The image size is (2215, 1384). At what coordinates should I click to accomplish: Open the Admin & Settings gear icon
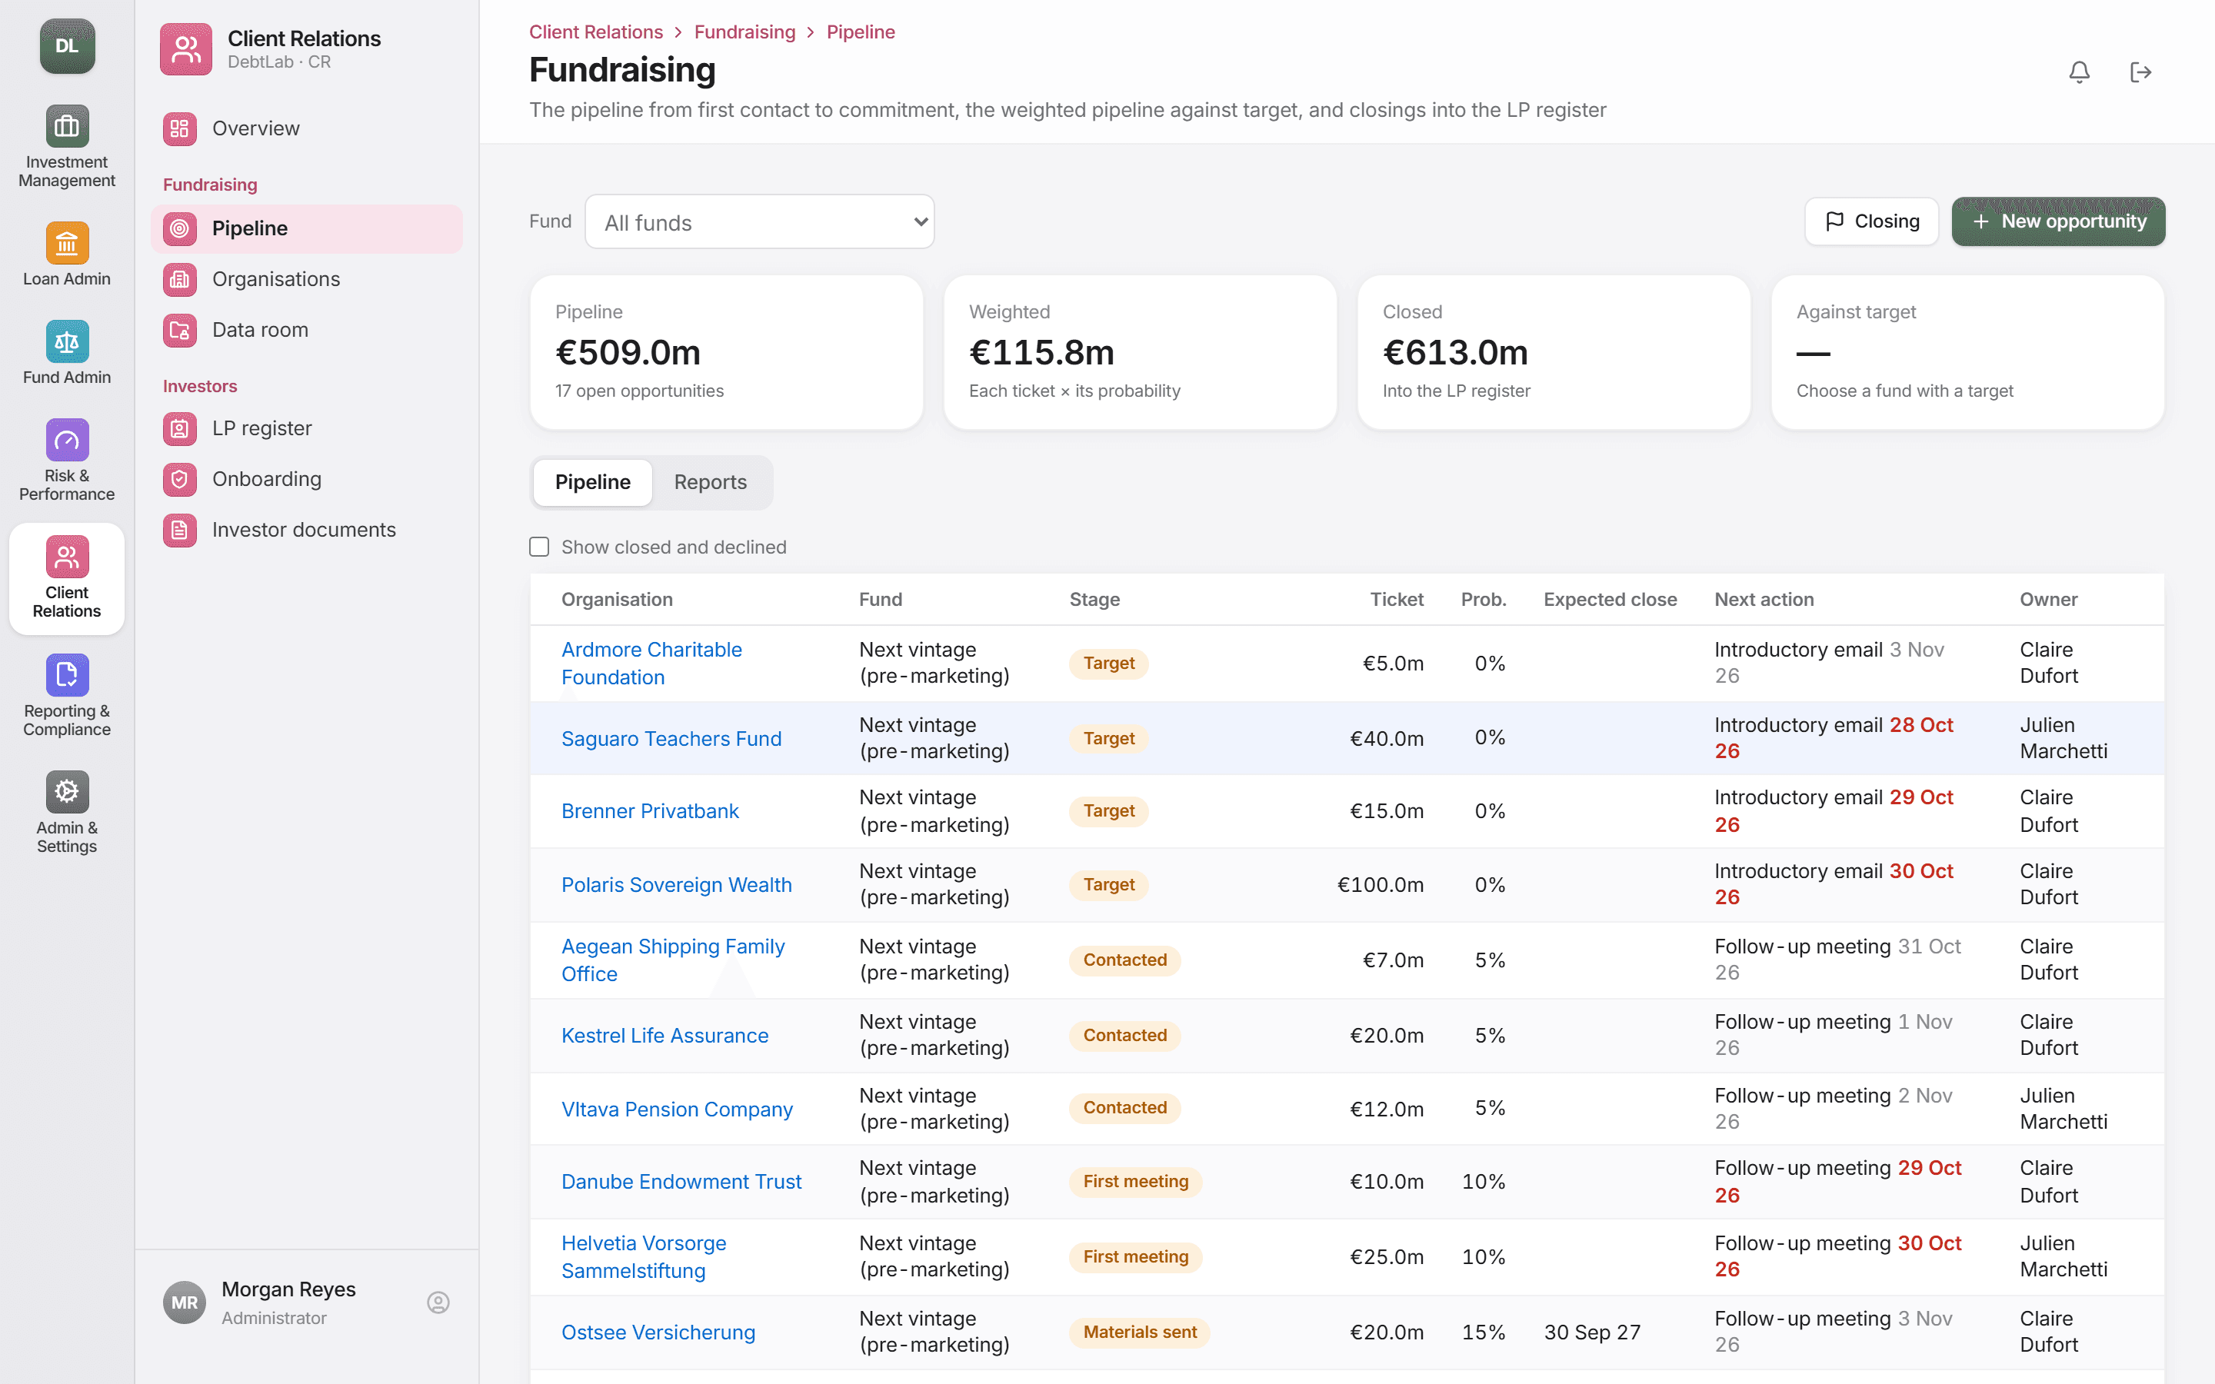tap(67, 792)
